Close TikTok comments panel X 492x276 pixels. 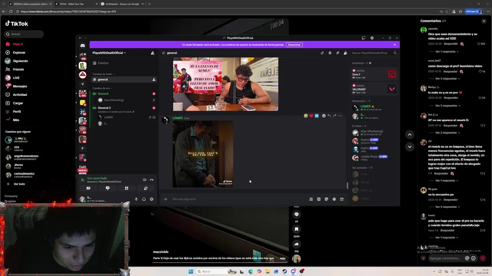pyautogui.click(x=484, y=21)
